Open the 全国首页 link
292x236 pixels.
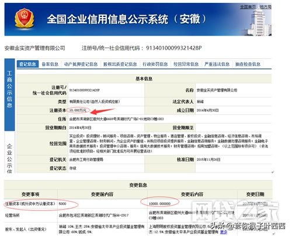coord(248,7)
